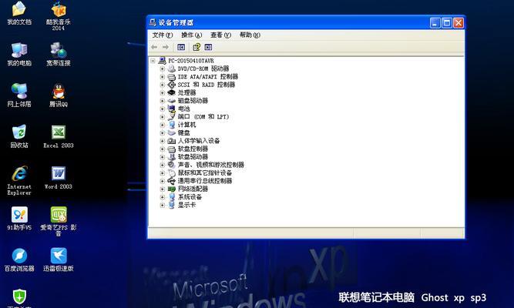The width and height of the screenshot is (514, 308).
Task: Expand the IDE ATA/ATAPI 控制器 node
Action: 163,77
